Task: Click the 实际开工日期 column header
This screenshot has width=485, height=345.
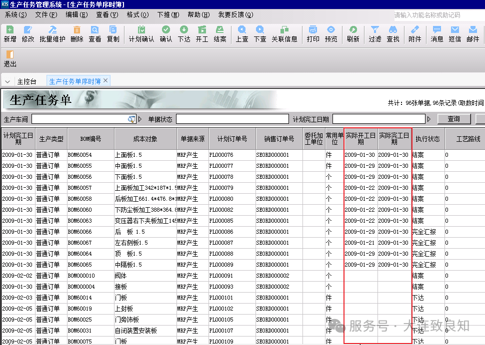Action: point(360,139)
